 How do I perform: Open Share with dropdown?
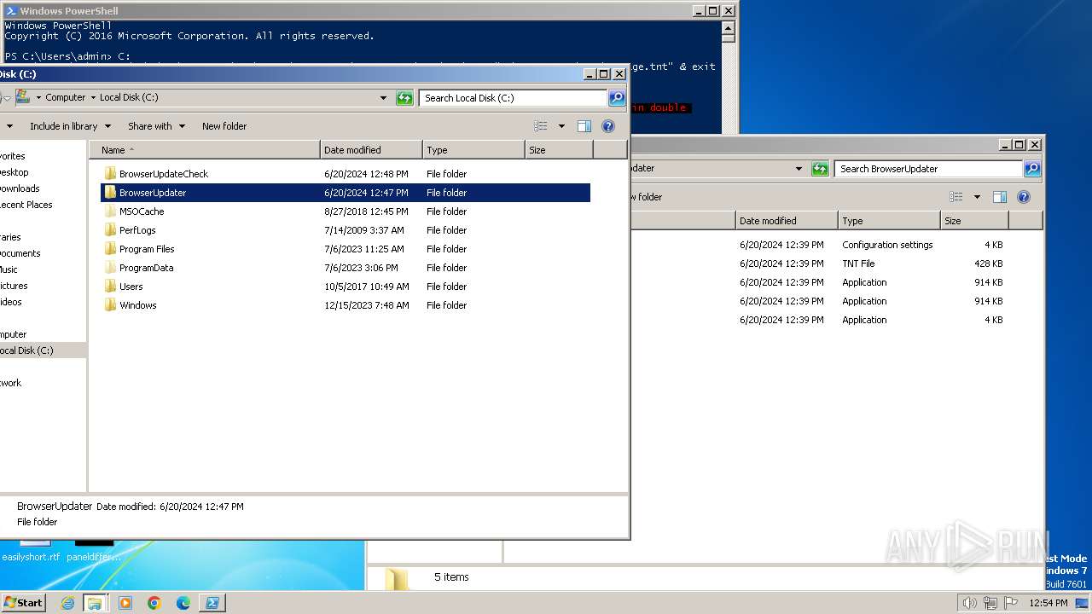pos(156,126)
